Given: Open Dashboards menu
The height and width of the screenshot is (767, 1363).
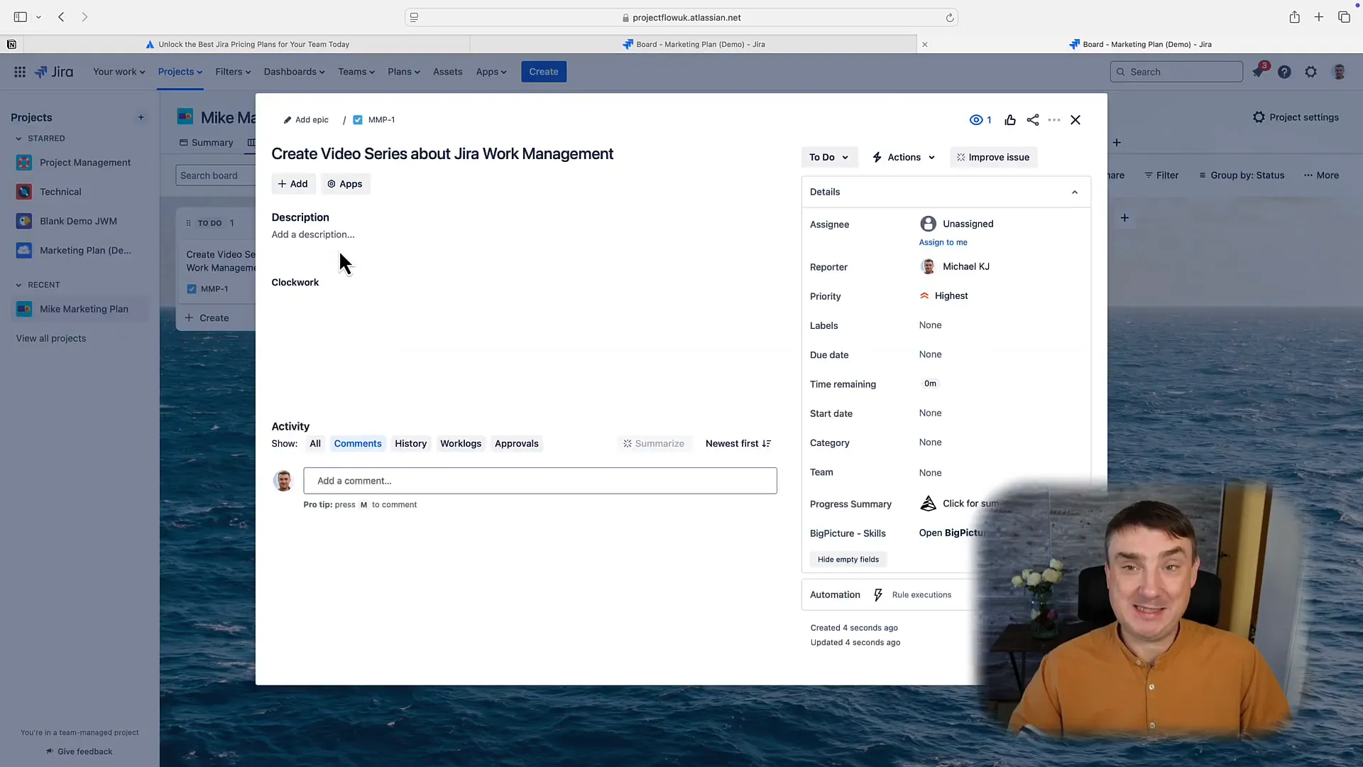Looking at the screenshot, I should coord(294,72).
